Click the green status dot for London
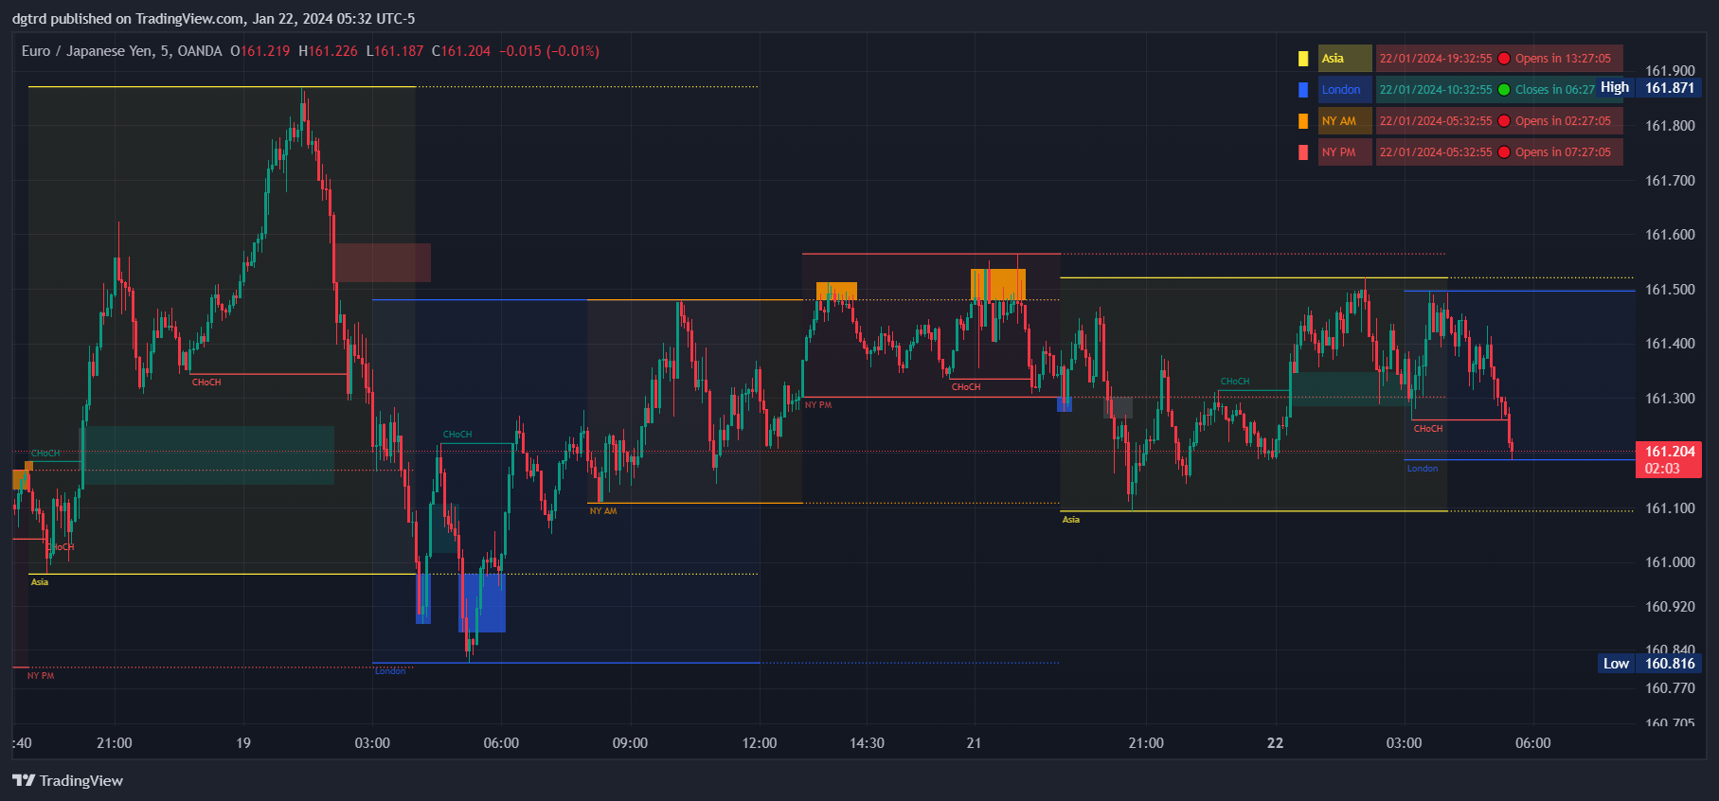This screenshot has height=801, width=1719. point(1504,90)
